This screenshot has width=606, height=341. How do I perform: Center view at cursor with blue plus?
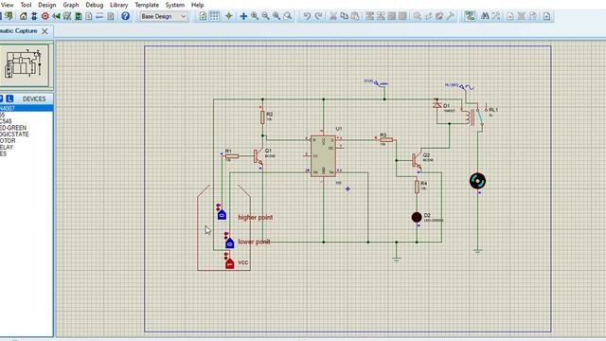point(243,16)
